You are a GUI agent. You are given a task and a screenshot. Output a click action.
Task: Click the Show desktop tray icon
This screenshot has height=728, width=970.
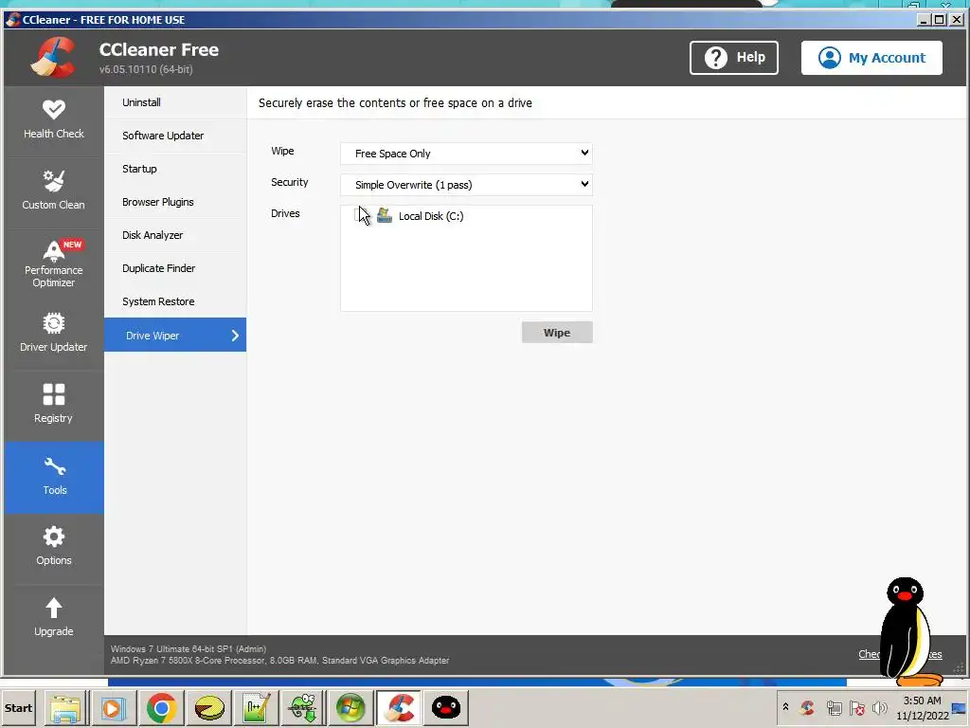(x=960, y=709)
